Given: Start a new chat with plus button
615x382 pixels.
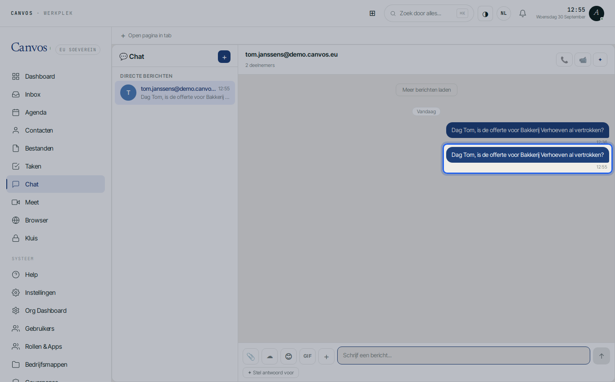Looking at the screenshot, I should [224, 57].
